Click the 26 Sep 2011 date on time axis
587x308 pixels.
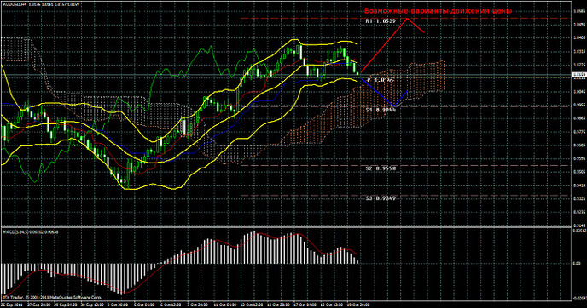point(10,305)
